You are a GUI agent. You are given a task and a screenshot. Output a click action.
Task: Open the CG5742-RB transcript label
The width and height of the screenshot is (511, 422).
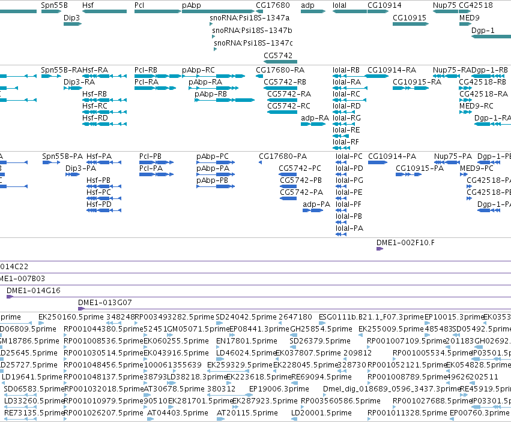[285, 82]
